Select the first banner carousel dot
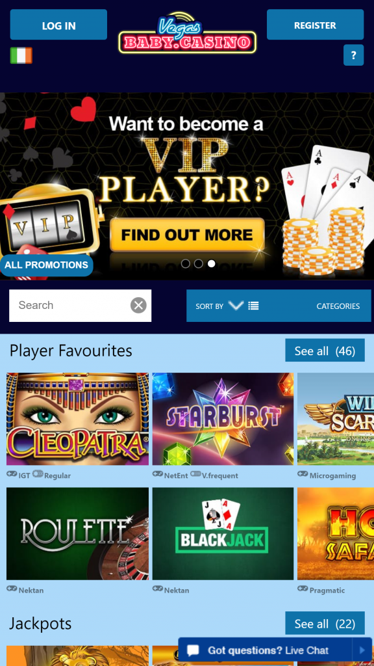The height and width of the screenshot is (666, 374). (185, 264)
